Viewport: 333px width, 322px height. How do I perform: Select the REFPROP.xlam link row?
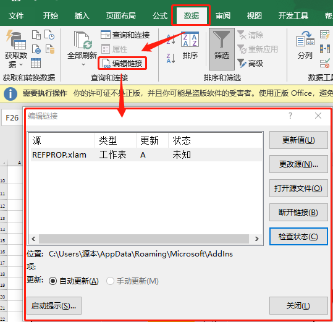146,155
